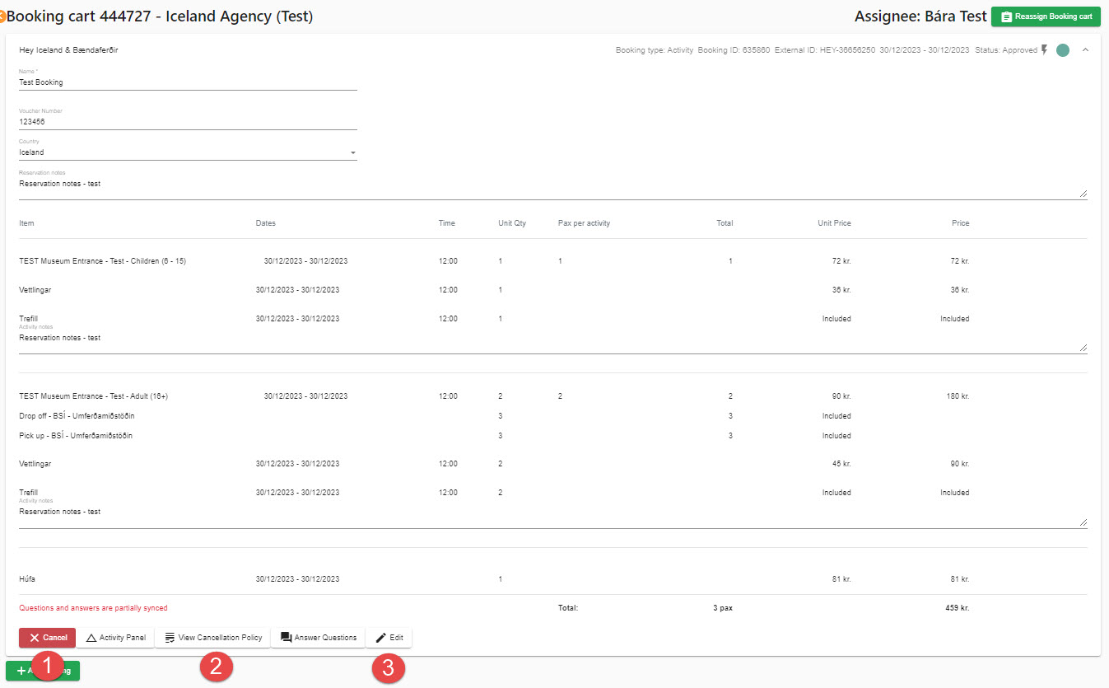Click the teal status circle in booking header

click(1063, 50)
